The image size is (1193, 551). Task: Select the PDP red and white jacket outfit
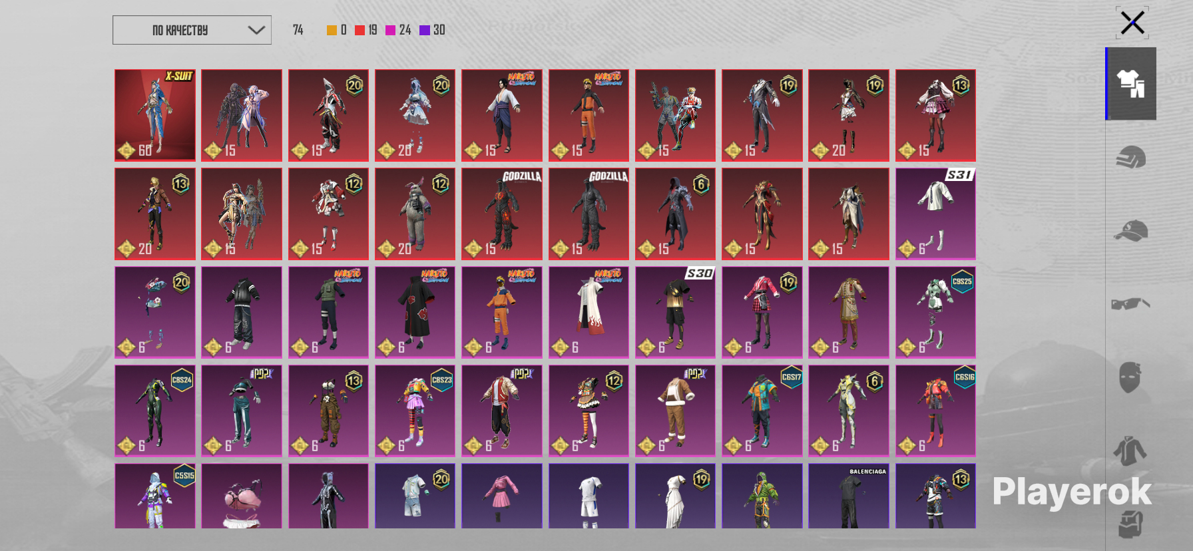[x=502, y=411]
